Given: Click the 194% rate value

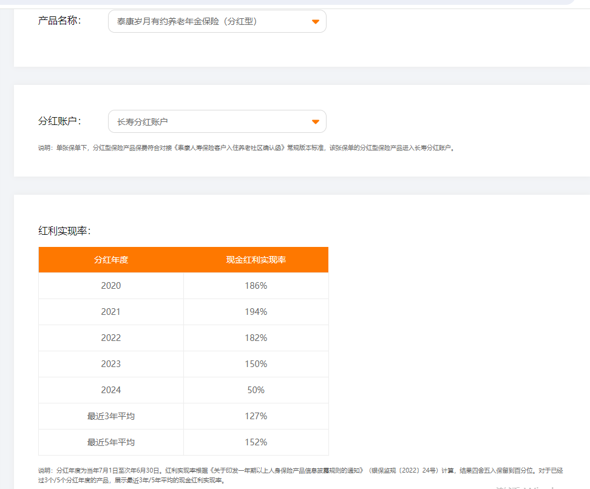Looking at the screenshot, I should [x=256, y=312].
